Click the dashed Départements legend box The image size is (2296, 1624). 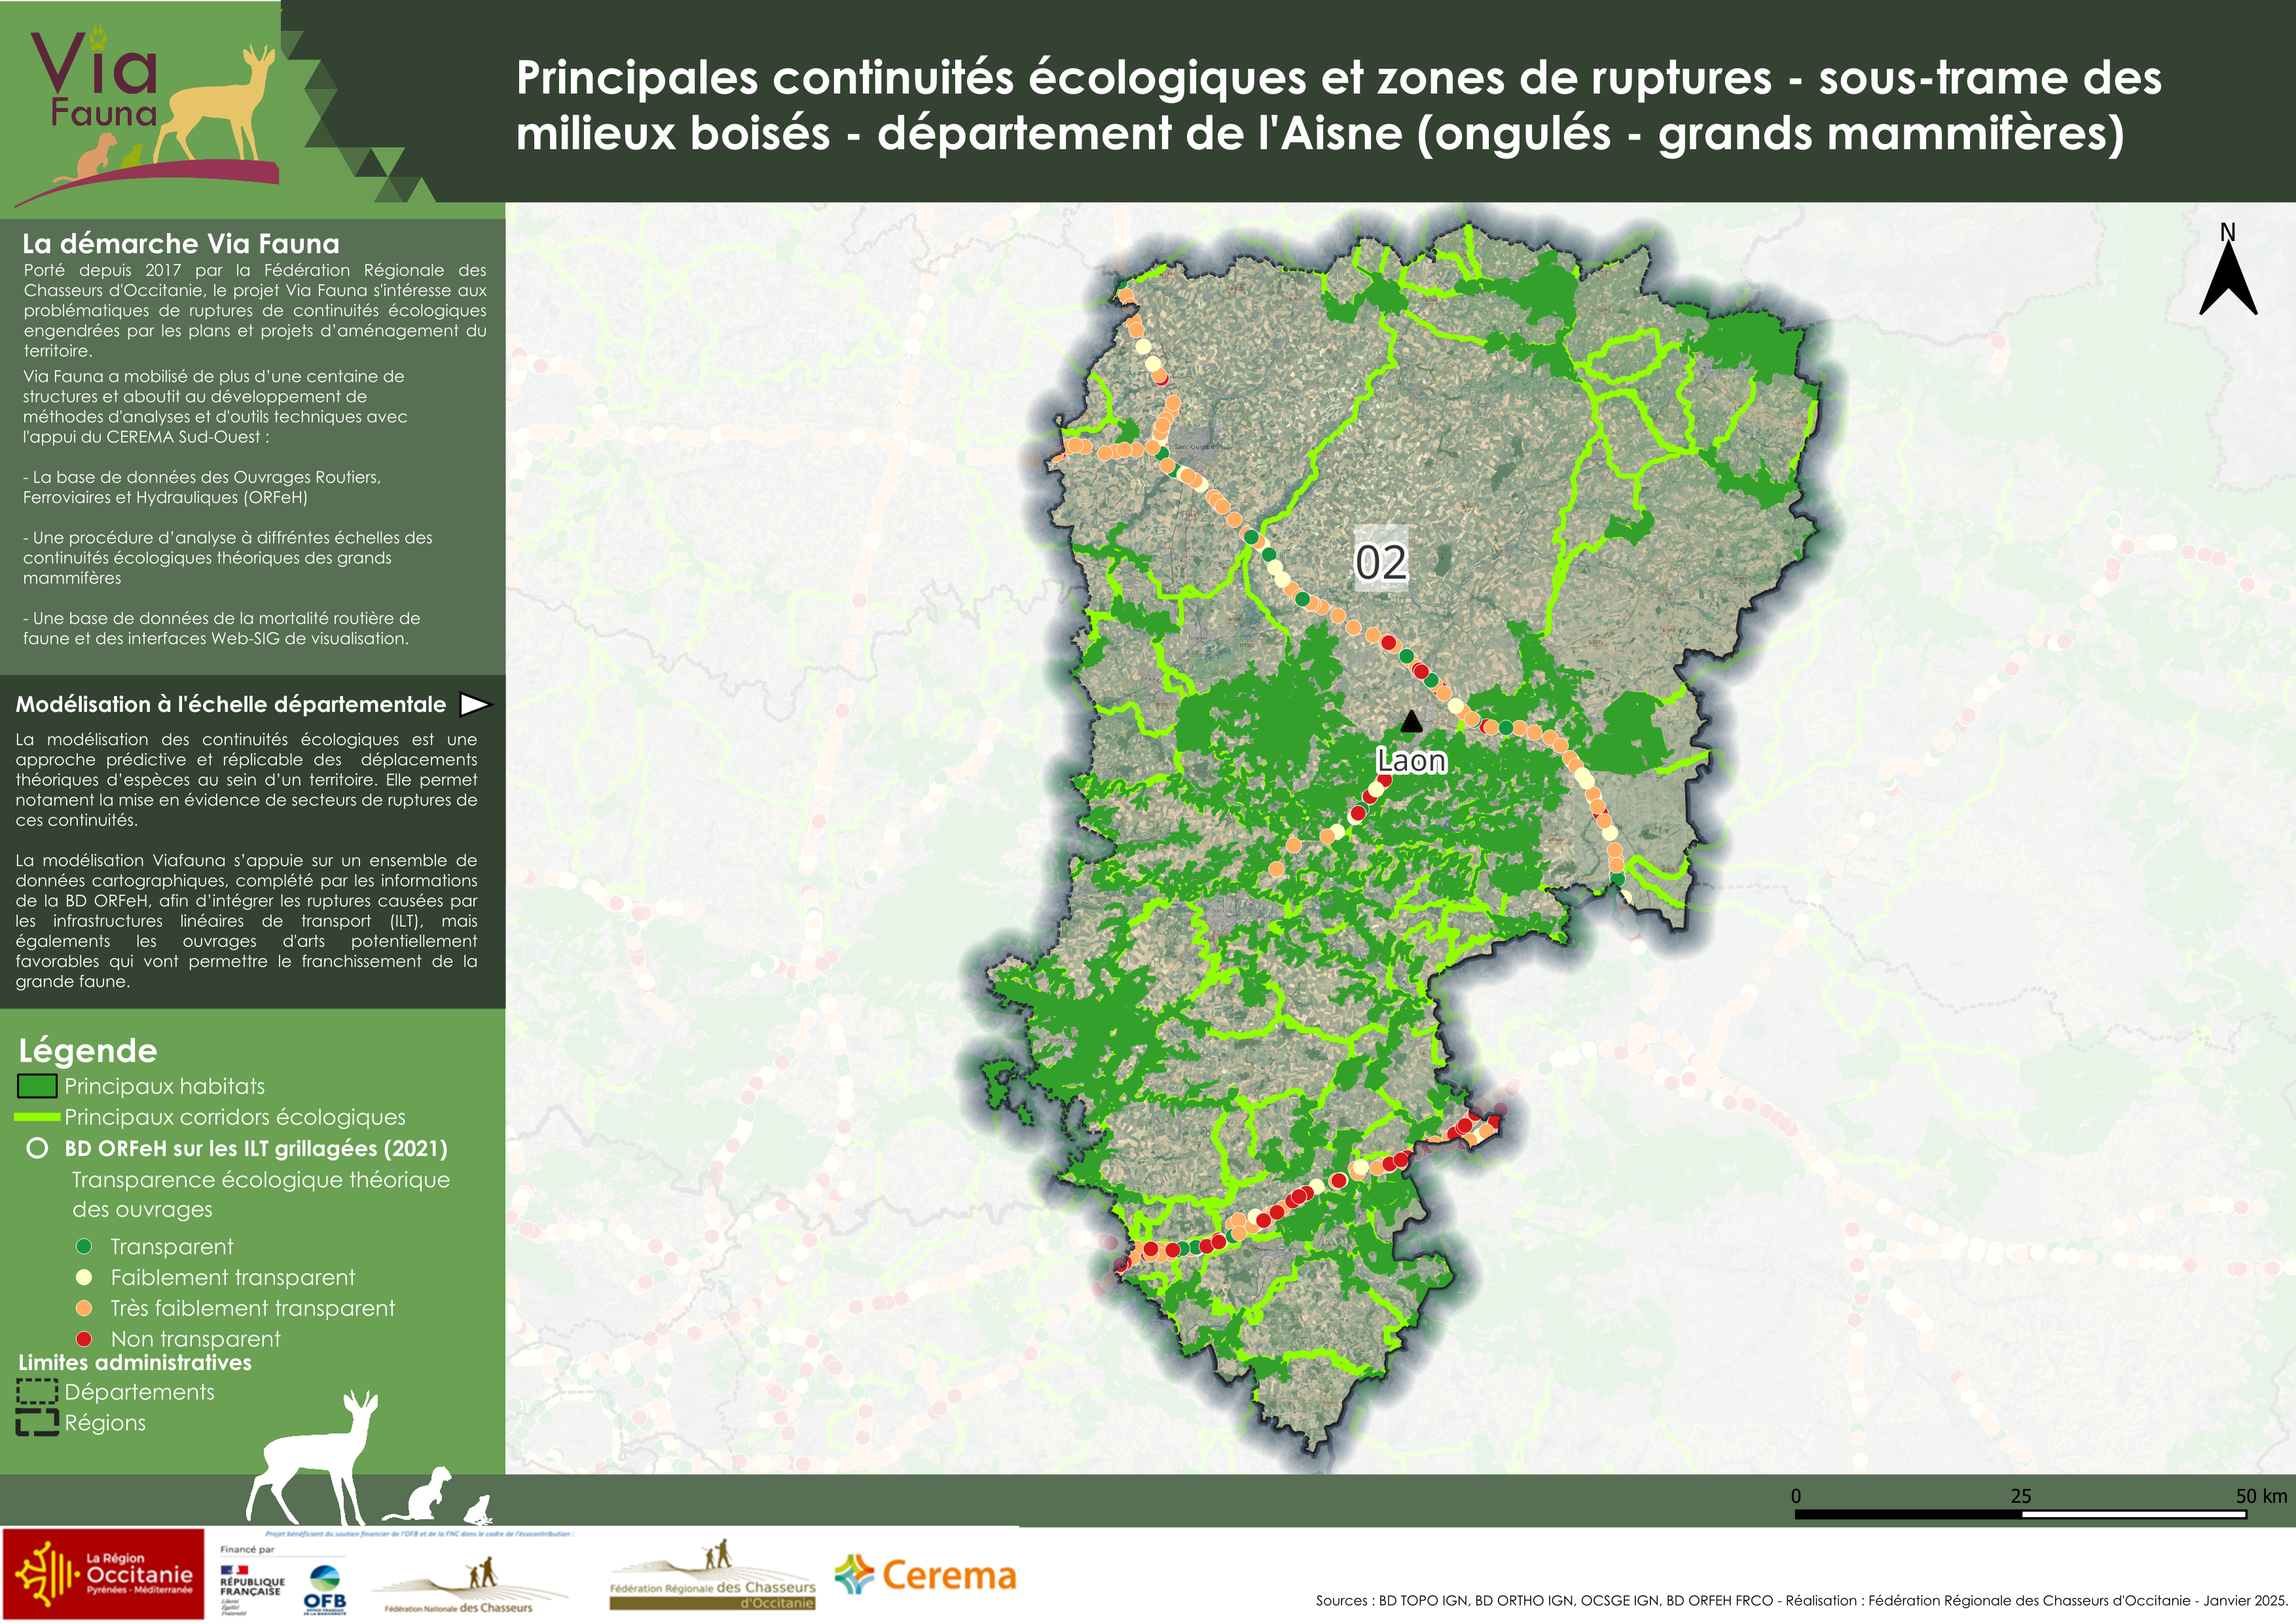click(37, 1392)
